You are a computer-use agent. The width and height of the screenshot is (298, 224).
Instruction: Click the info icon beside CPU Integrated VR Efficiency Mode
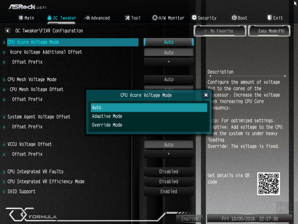[4, 181]
